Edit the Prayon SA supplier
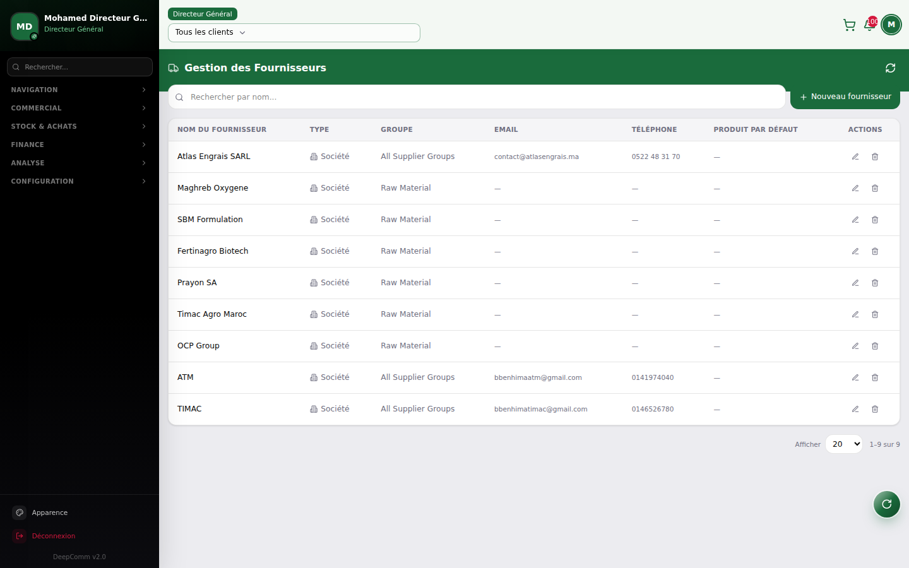 (855, 283)
